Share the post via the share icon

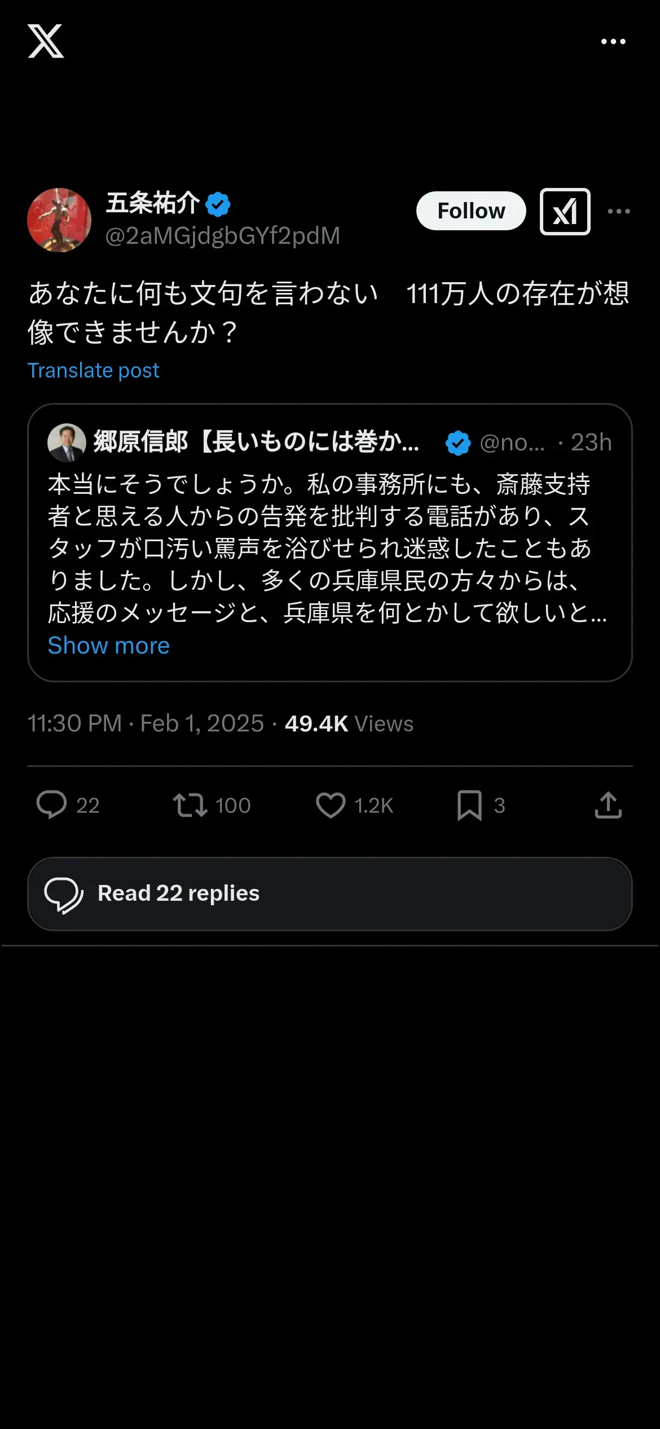[608, 805]
